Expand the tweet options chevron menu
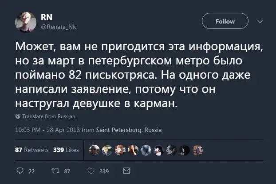This screenshot has height=184, width=276. coord(260,21)
